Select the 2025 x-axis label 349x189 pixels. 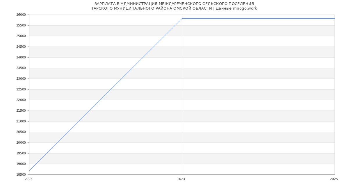334,179
